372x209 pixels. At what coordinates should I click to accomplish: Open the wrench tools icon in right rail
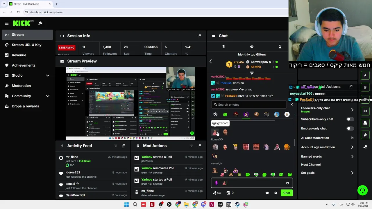coord(365,135)
